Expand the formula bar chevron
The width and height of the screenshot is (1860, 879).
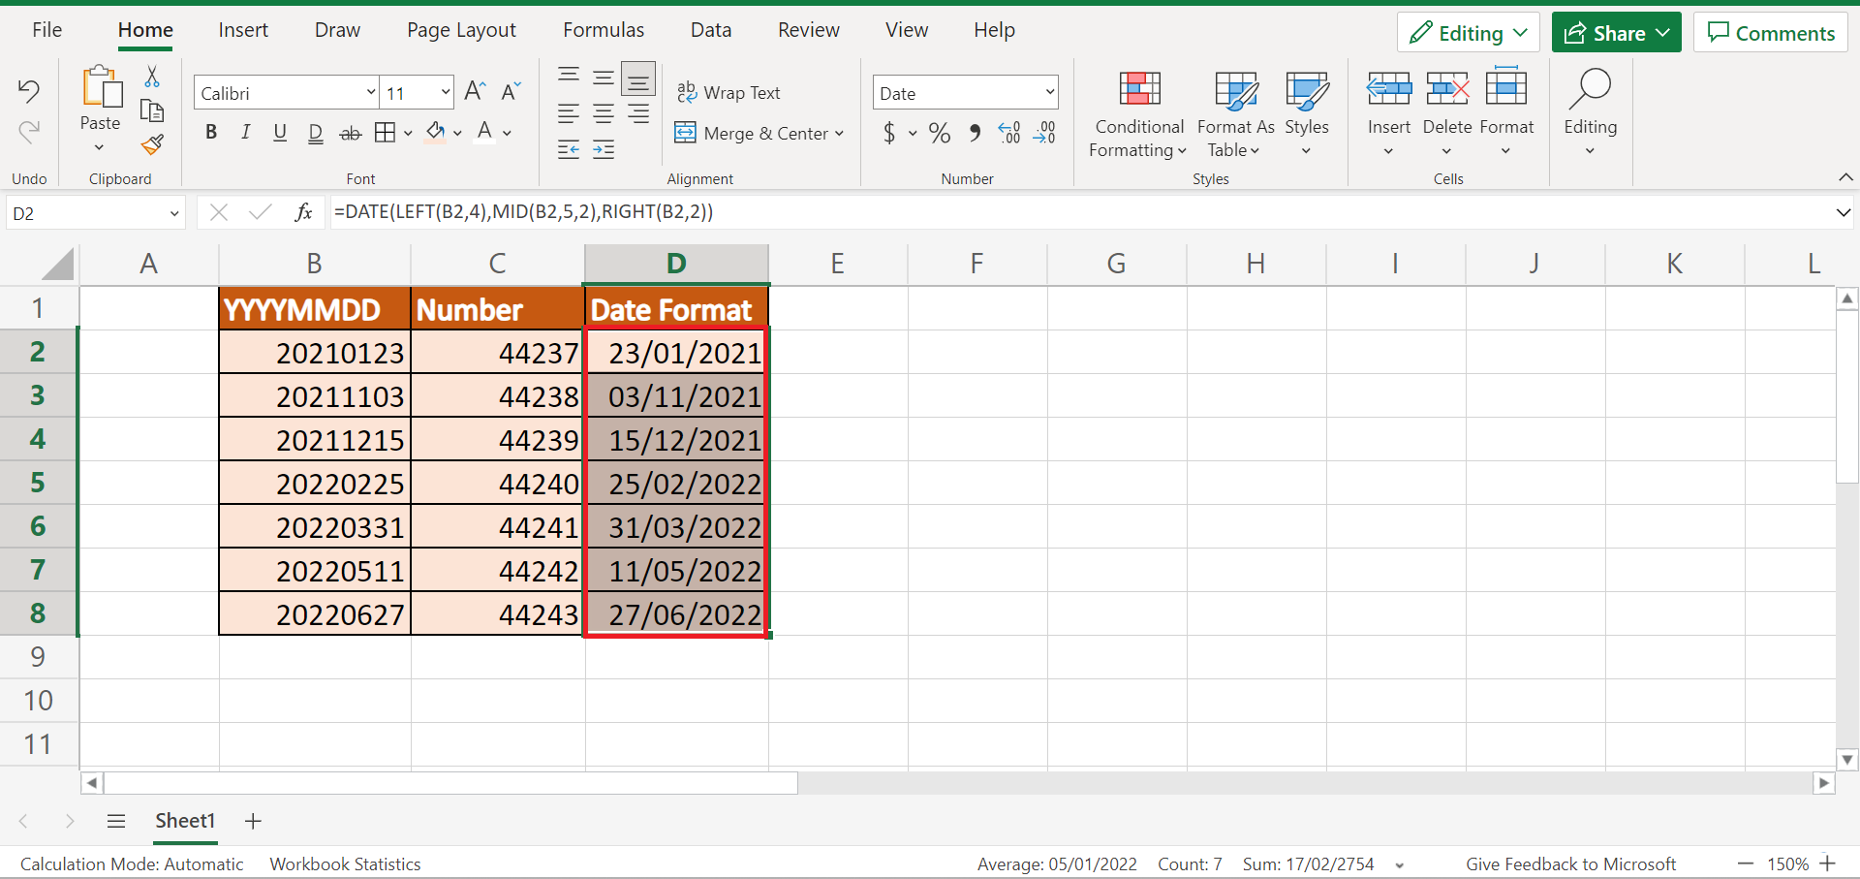click(1843, 212)
